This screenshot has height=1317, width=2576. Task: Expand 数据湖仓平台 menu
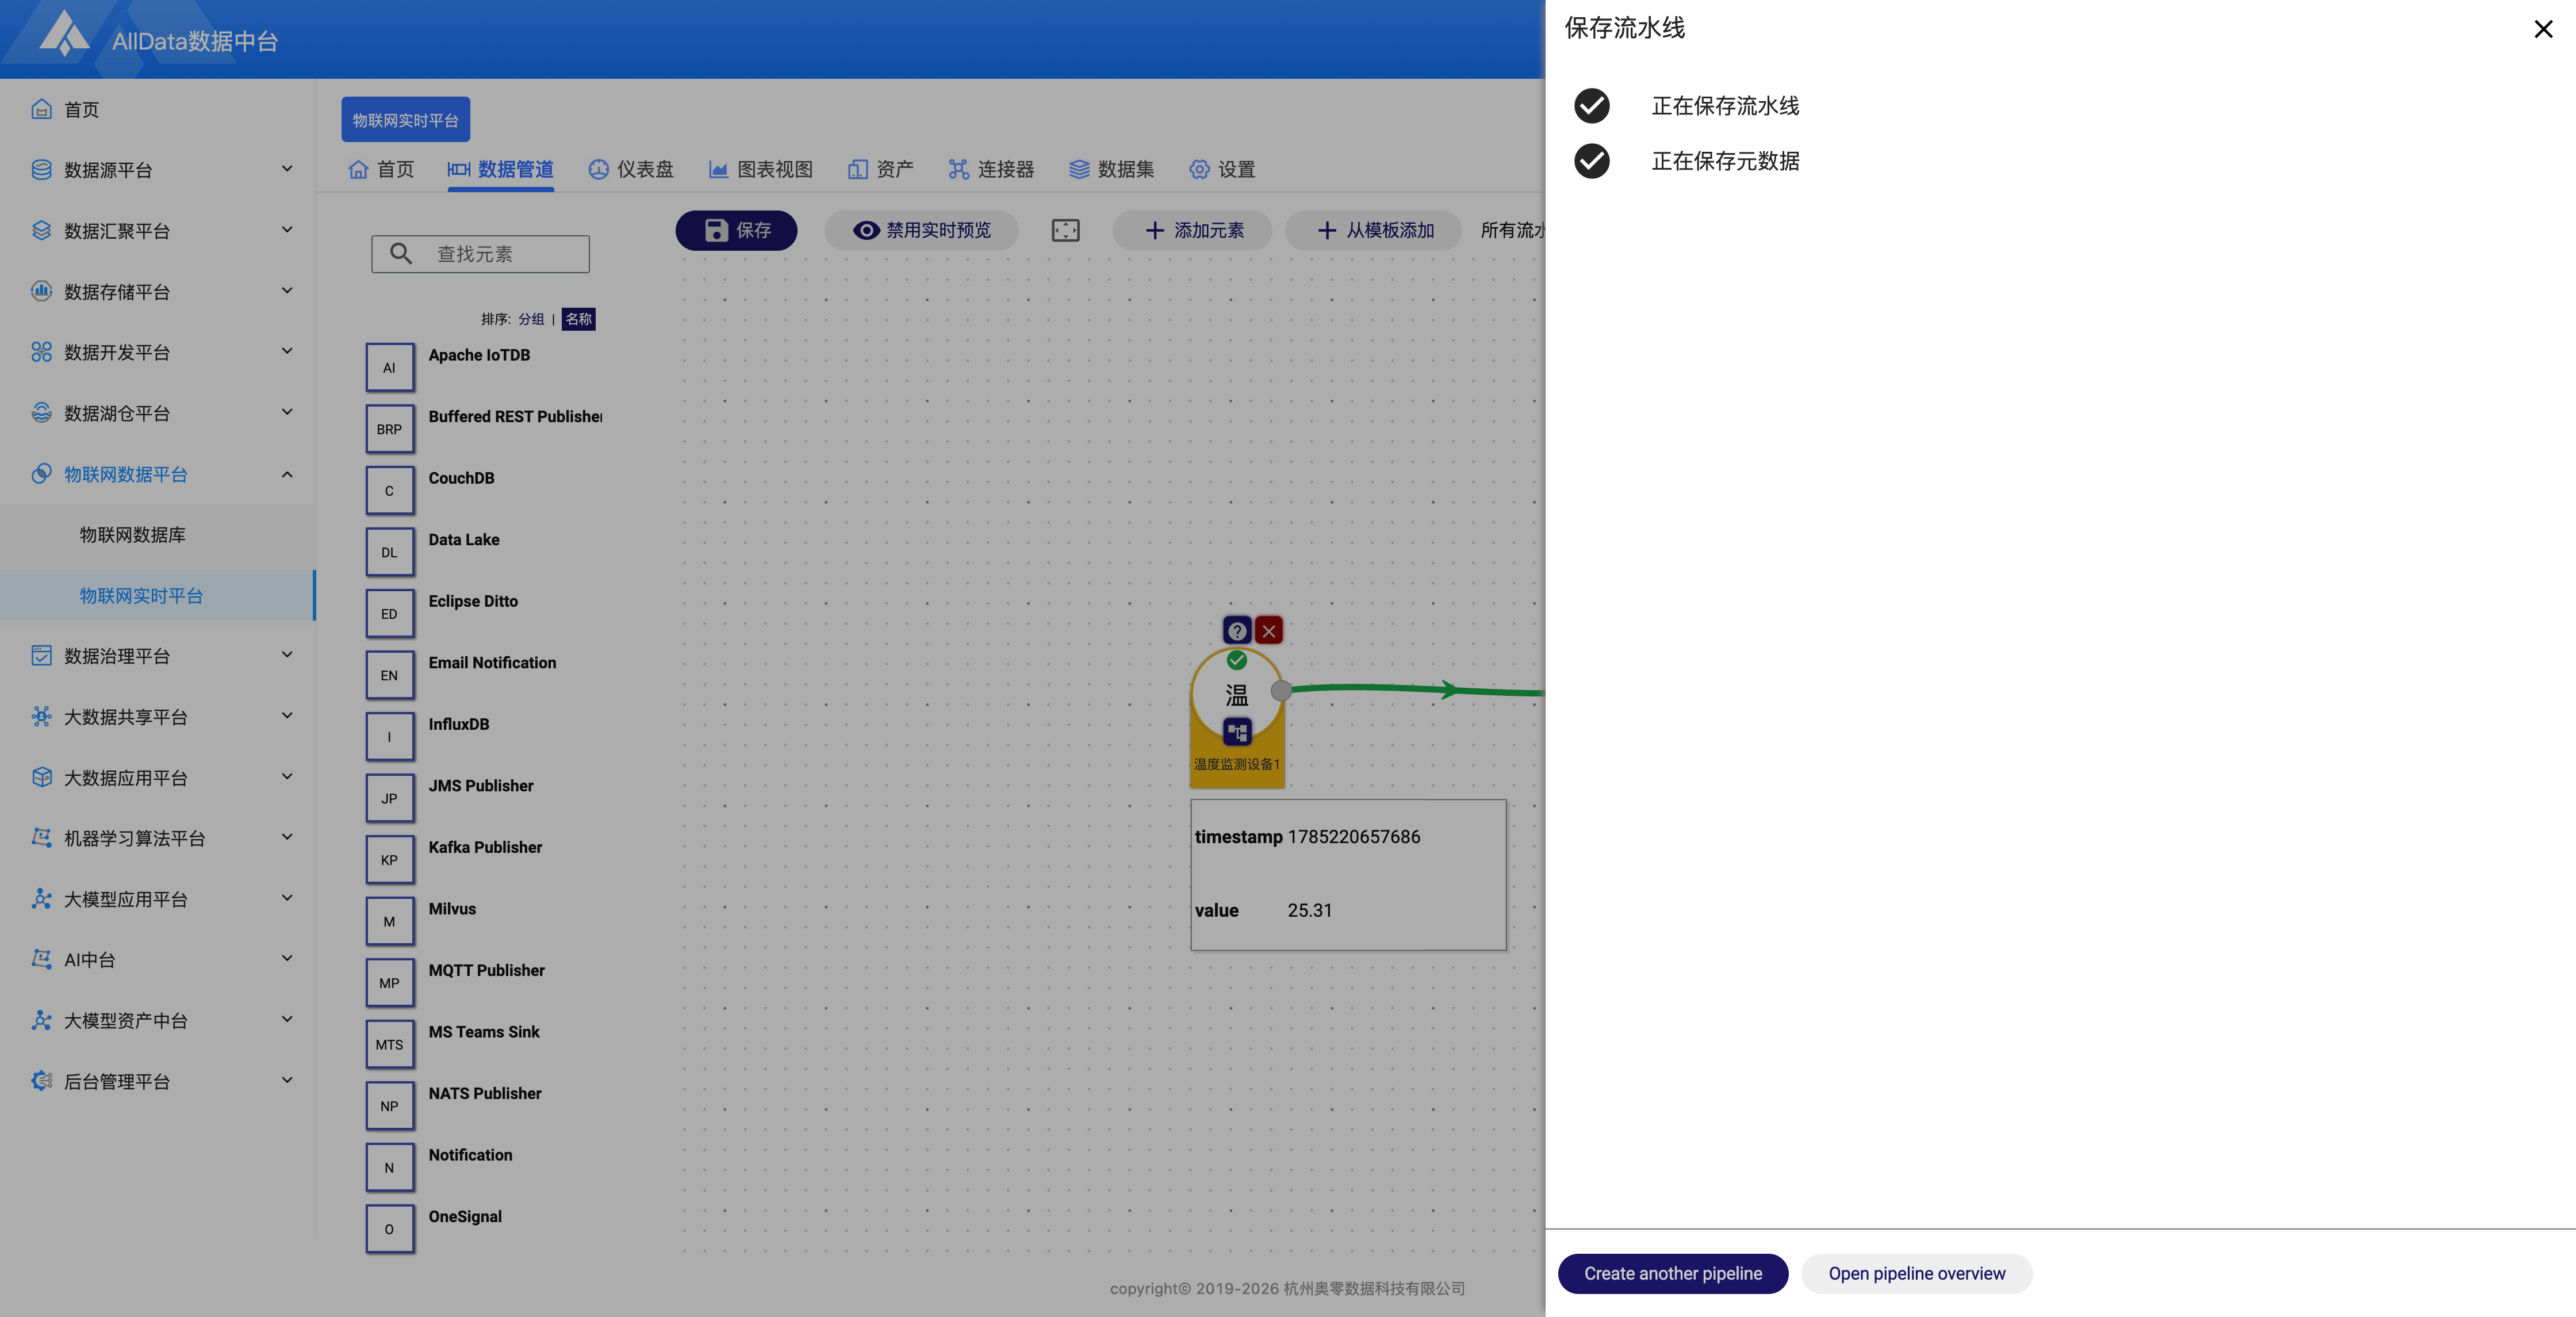point(158,413)
